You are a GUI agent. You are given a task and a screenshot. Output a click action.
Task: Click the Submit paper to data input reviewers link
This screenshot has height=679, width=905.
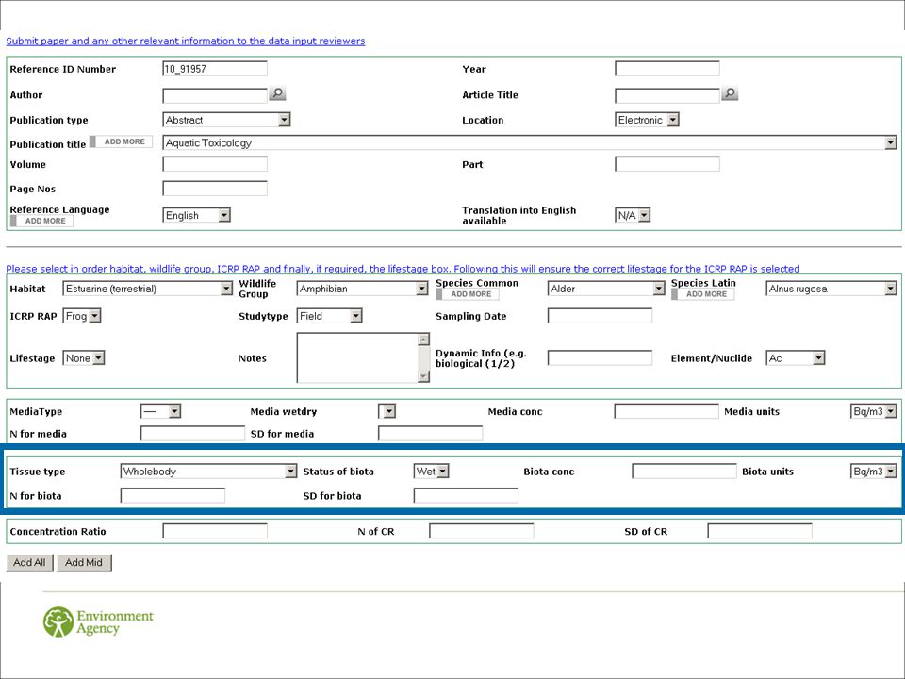click(186, 41)
